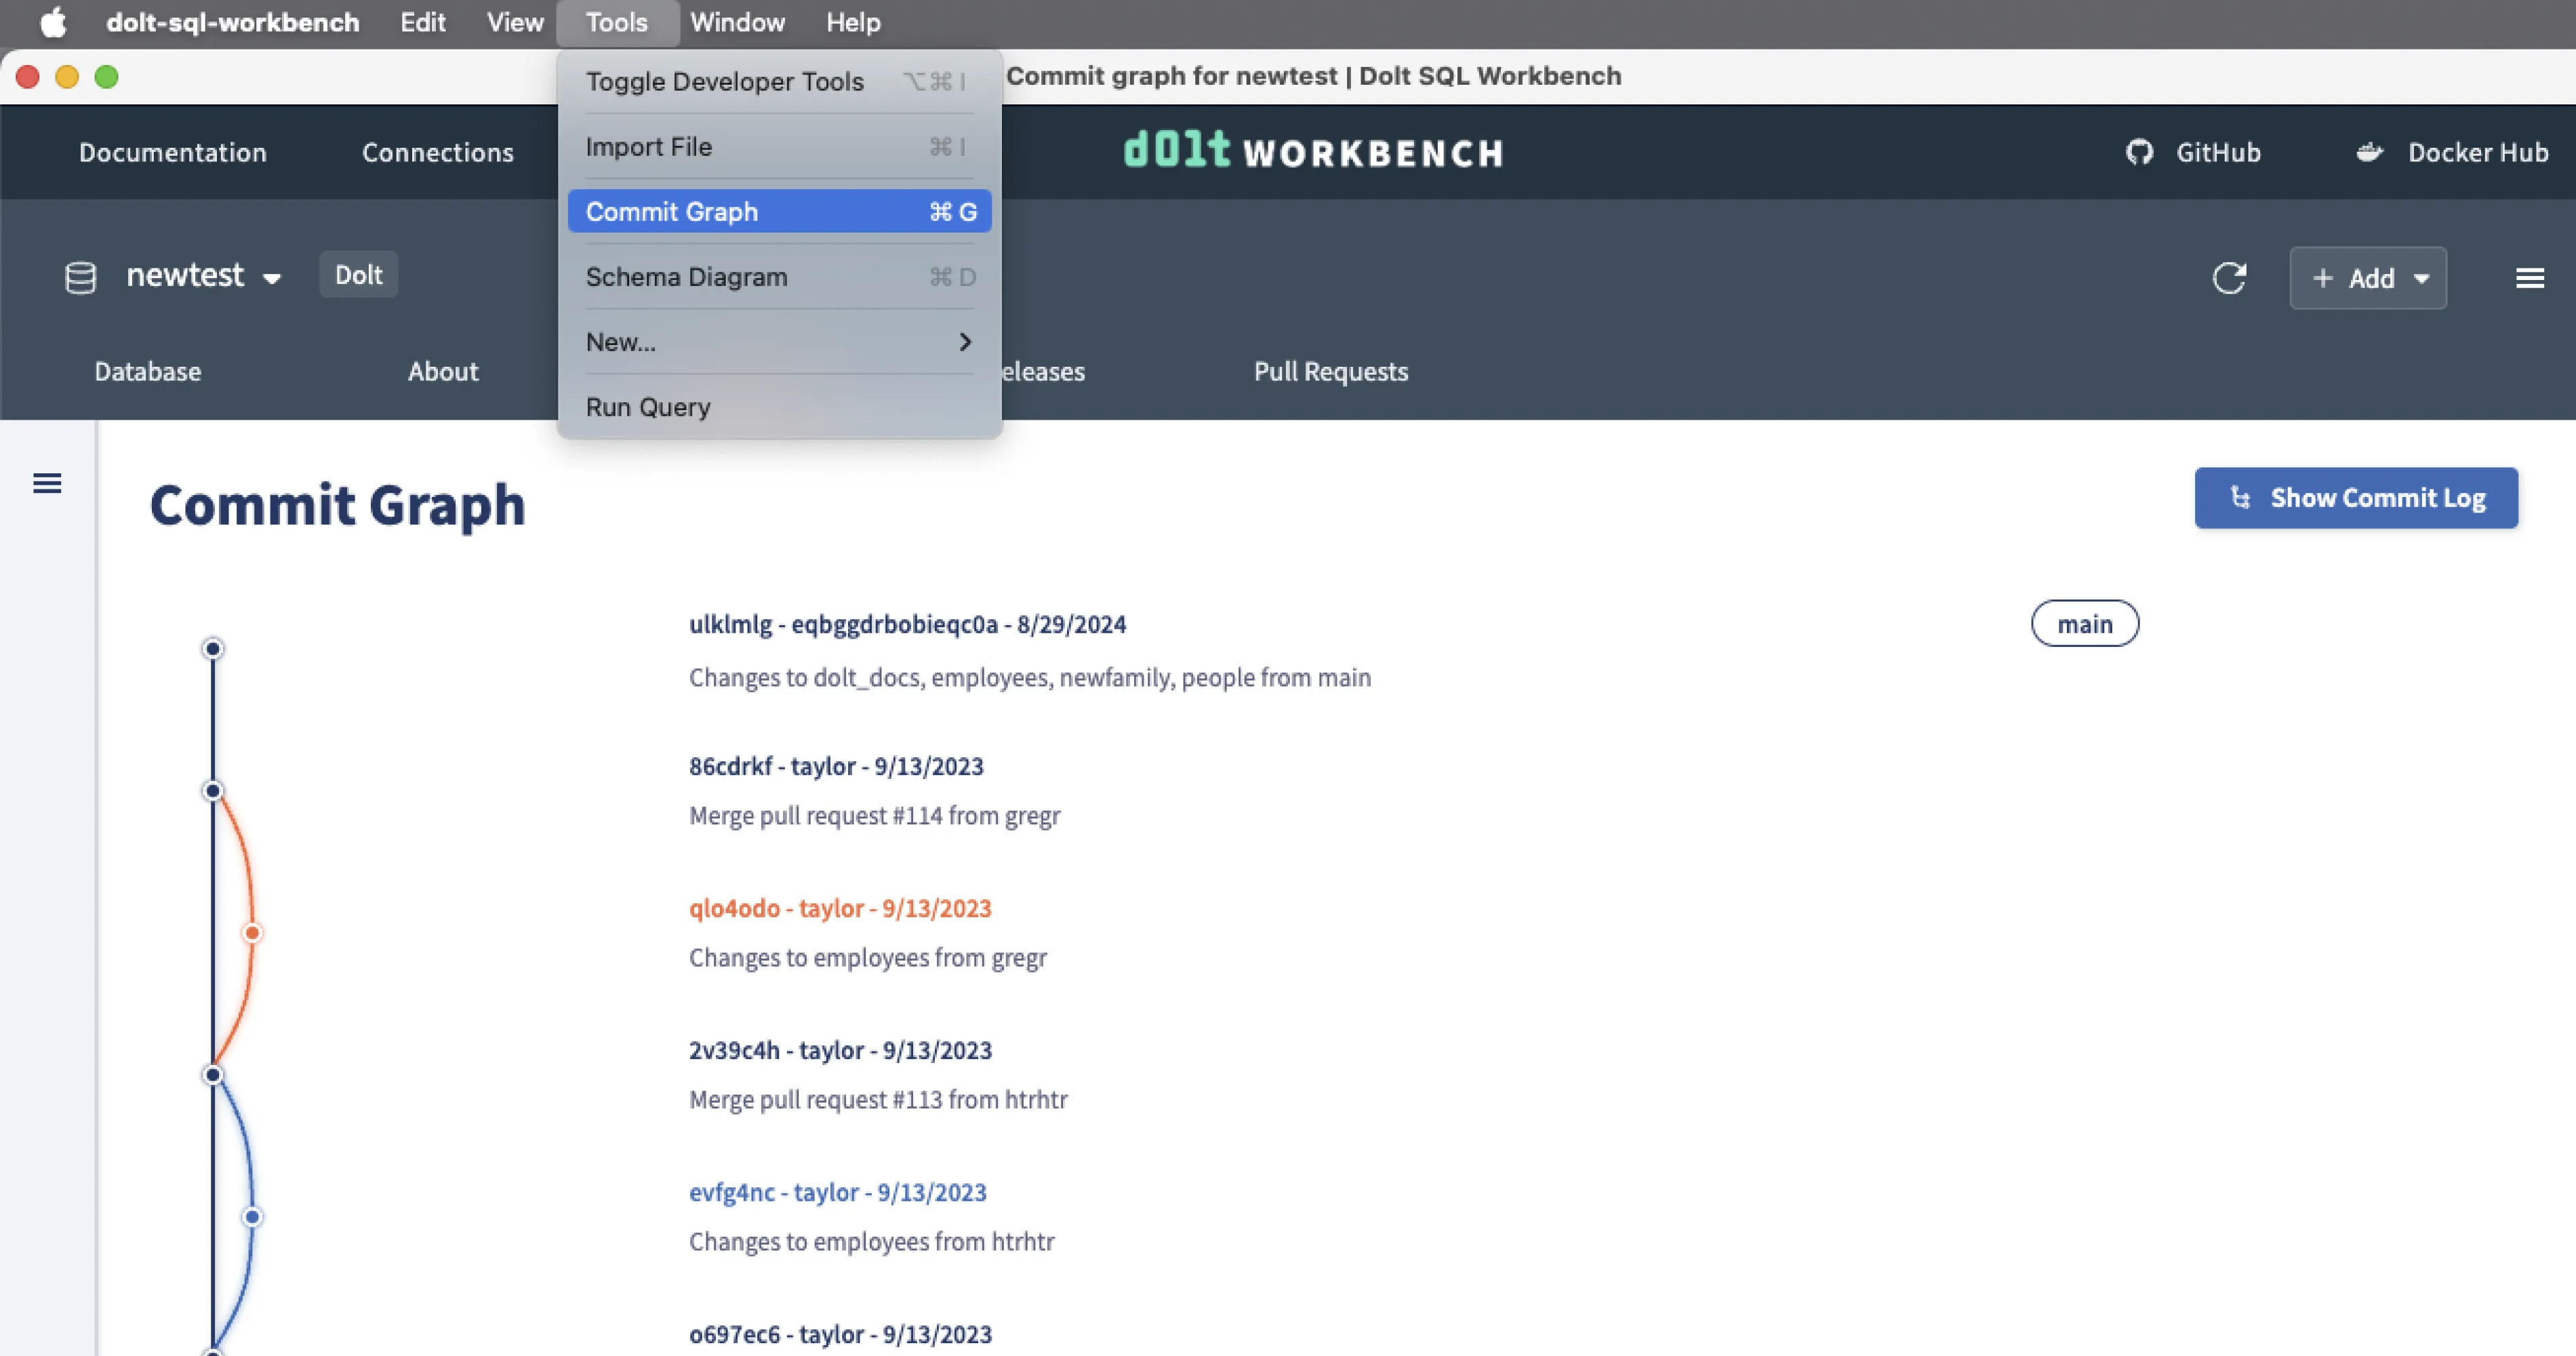The width and height of the screenshot is (2576, 1356).
Task: Click the database cylinder icon beside newtest
Action: coord(79,277)
